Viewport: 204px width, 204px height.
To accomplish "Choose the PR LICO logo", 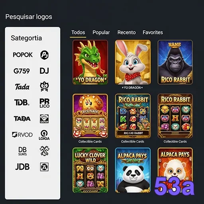I will click(x=45, y=103).
